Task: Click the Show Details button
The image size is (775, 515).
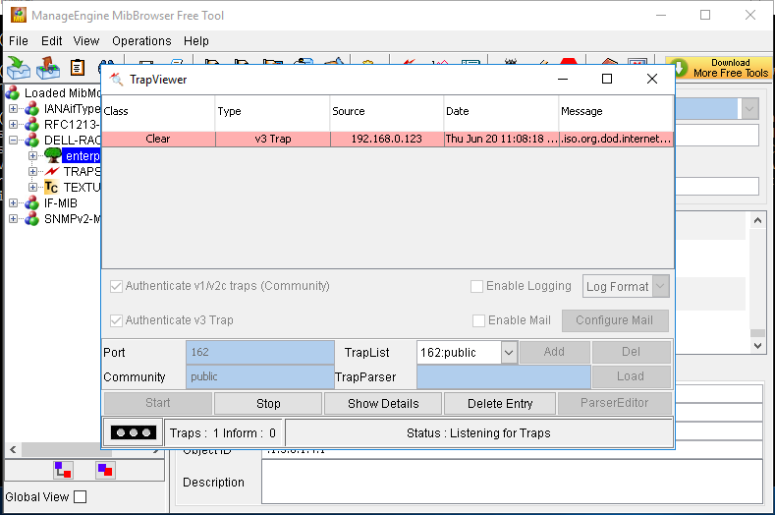Action: (x=383, y=404)
